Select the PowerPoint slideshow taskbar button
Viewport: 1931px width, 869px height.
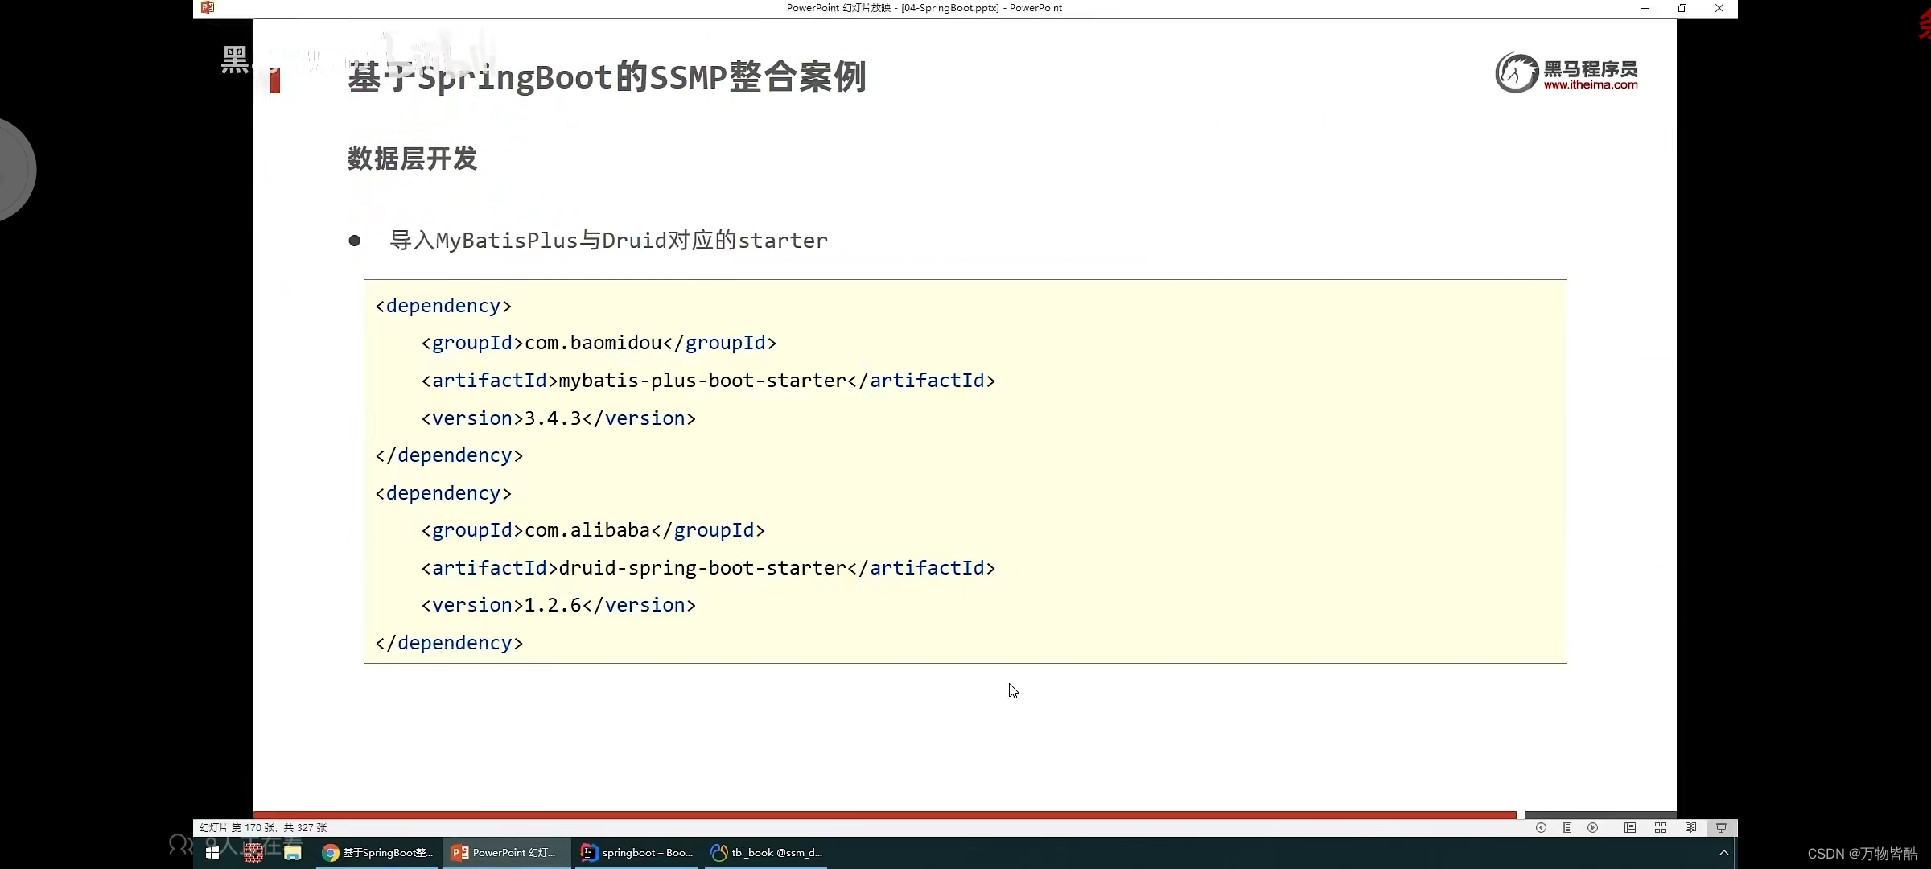tap(506, 852)
